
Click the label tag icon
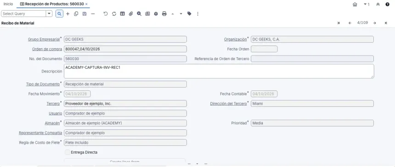click(x=189, y=14)
